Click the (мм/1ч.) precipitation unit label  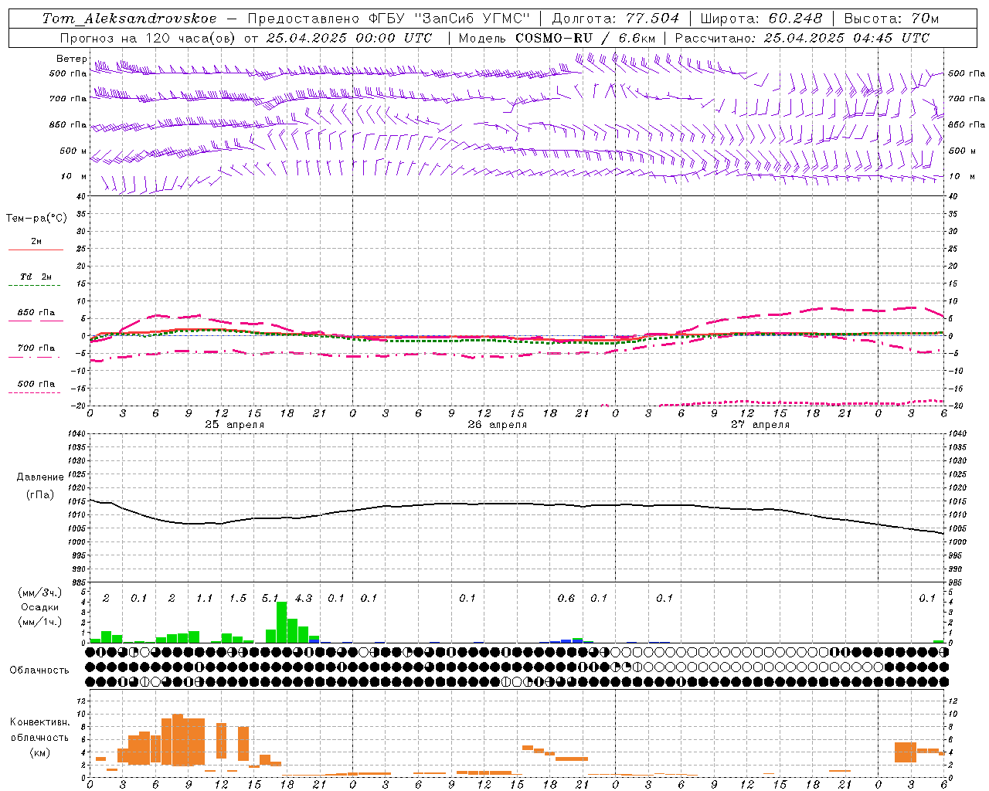(x=40, y=622)
